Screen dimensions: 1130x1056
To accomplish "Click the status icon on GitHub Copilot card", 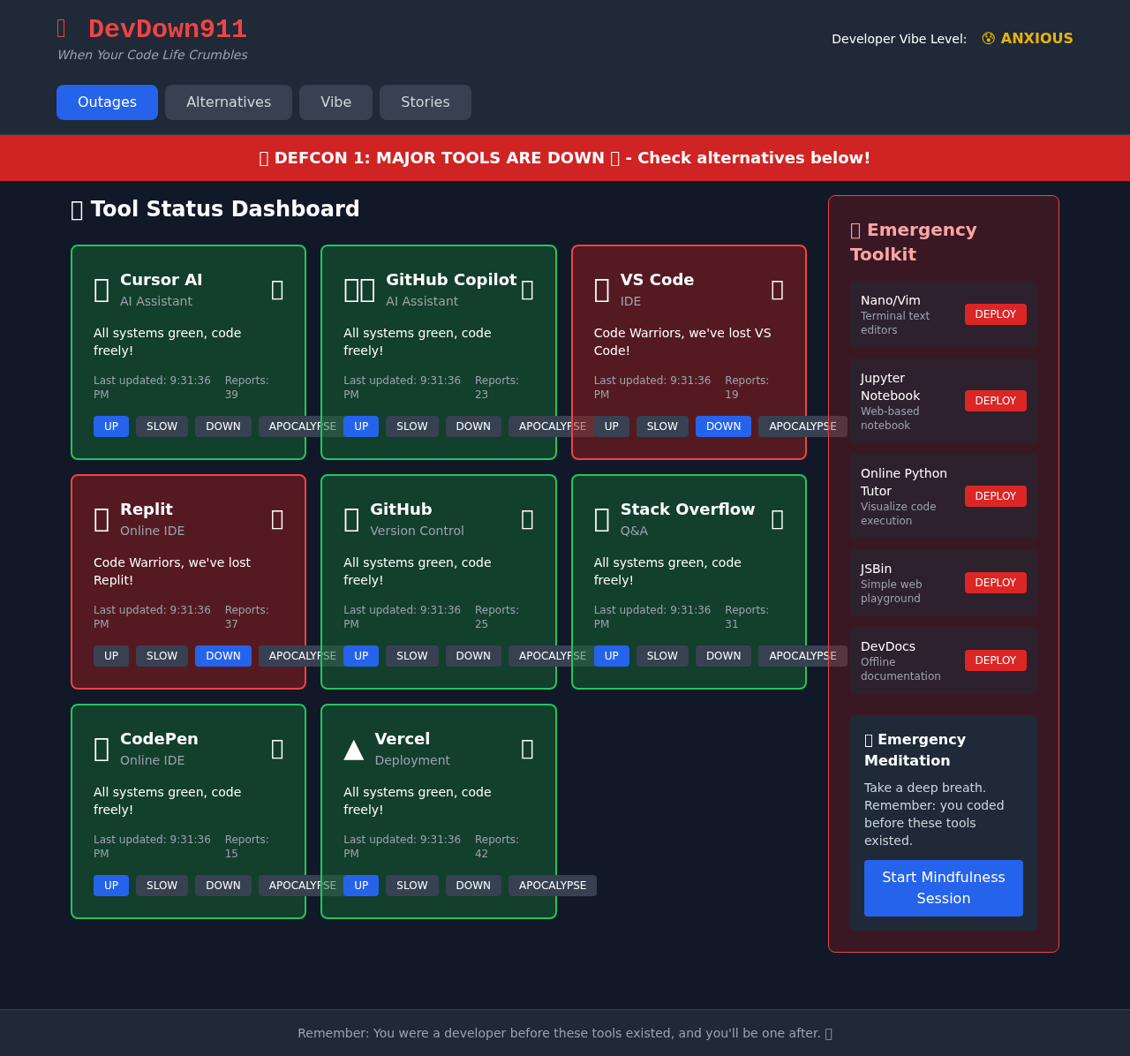I will coord(527,290).
